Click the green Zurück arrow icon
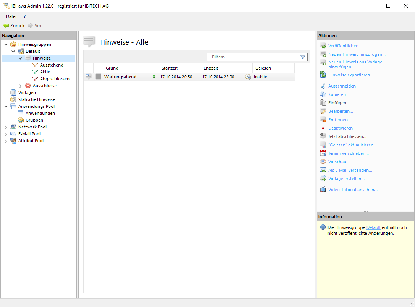Image resolution: width=415 pixels, height=307 pixels. point(6,26)
